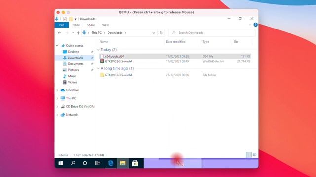Sort by Size column header

[x=236, y=42]
